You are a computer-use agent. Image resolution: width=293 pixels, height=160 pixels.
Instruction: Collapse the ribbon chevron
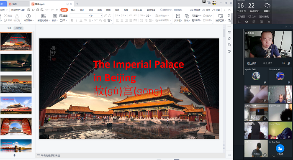[229, 10]
